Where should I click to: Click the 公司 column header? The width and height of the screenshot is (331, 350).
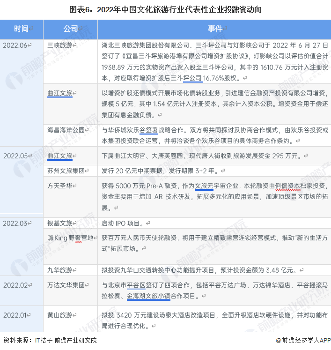(x=71, y=29)
